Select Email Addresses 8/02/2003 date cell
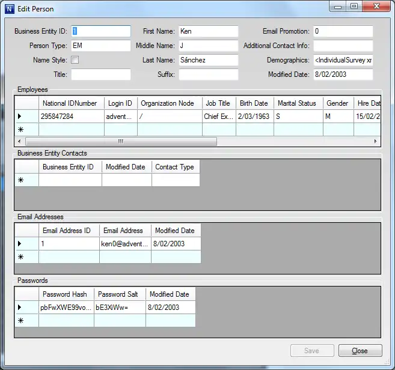This screenshot has height=370, width=395. coord(176,244)
